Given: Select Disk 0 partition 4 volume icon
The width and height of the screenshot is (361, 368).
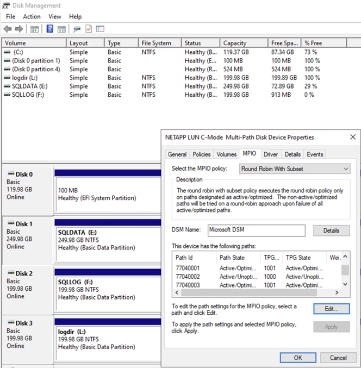Looking at the screenshot, I should click(x=7, y=69).
